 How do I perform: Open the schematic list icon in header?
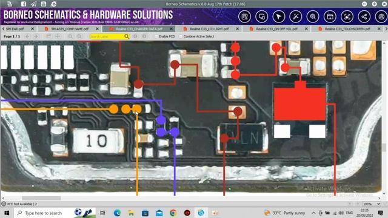(x=244, y=16)
